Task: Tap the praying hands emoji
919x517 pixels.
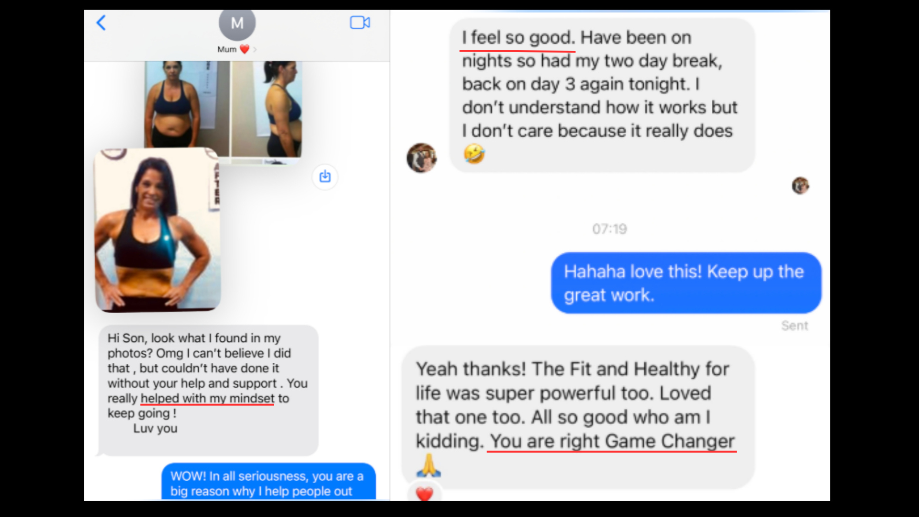Action: [x=428, y=465]
